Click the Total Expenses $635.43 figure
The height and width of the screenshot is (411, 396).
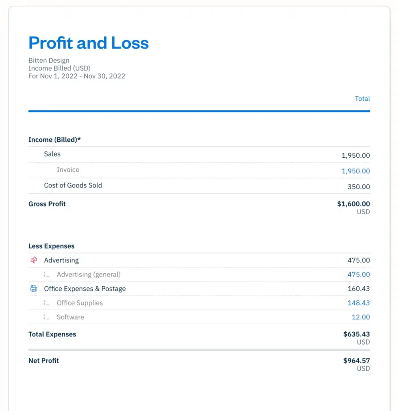coord(356,334)
